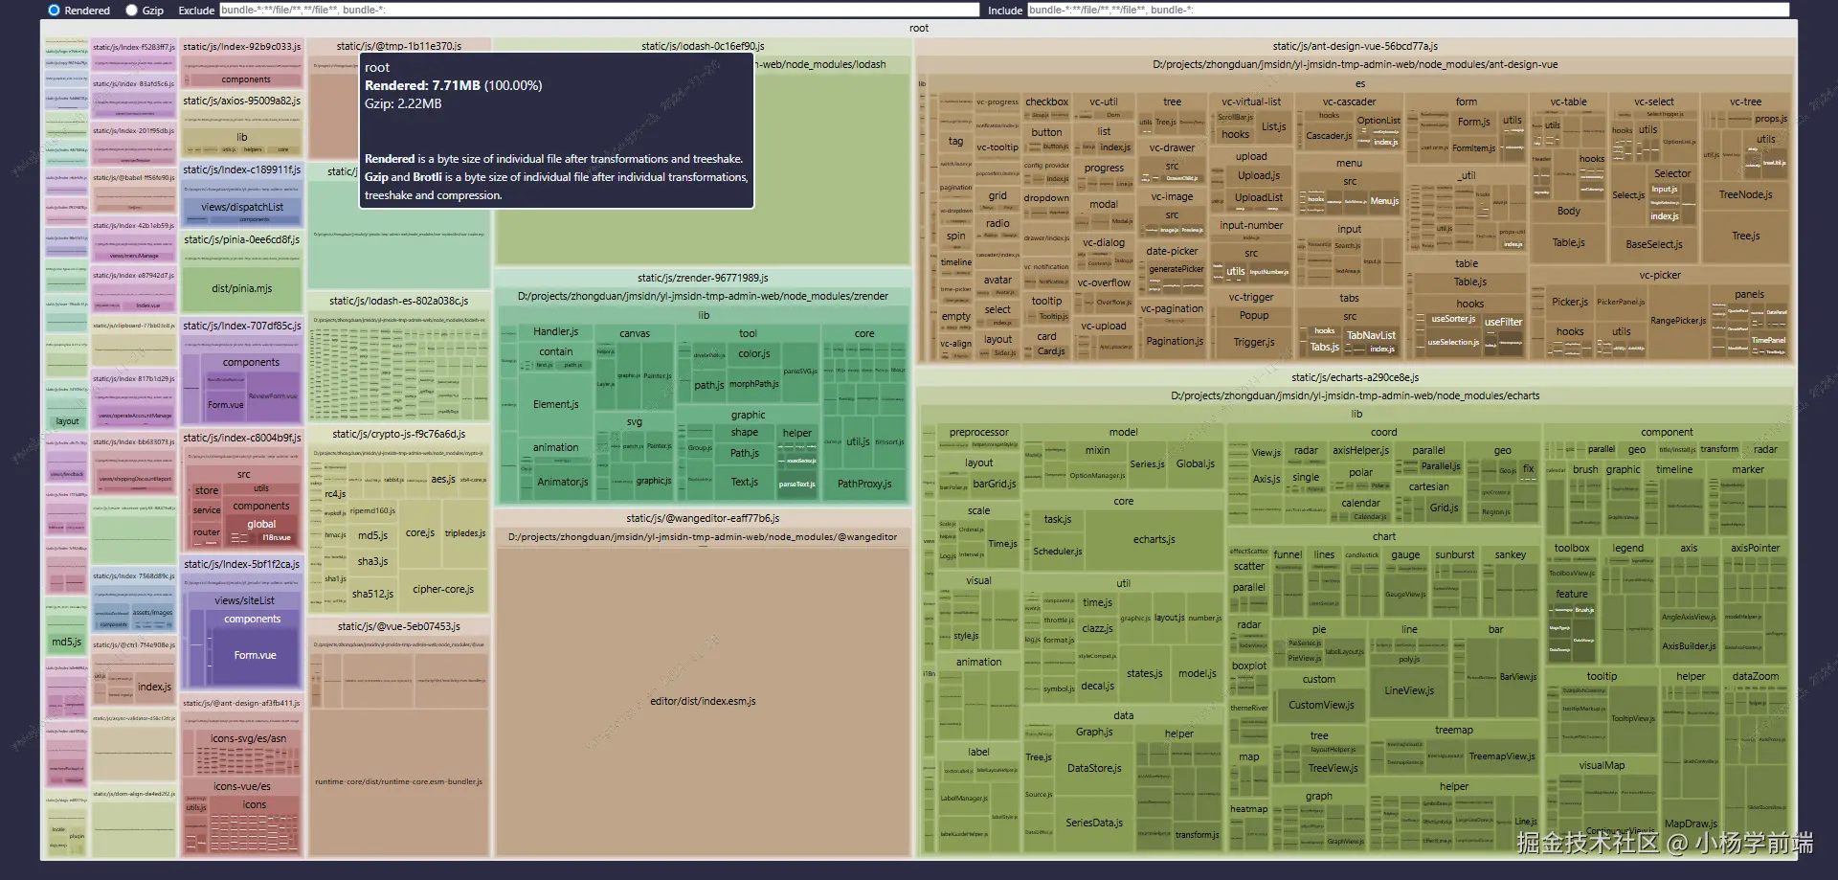Select the DataStore.js block

tap(1094, 768)
